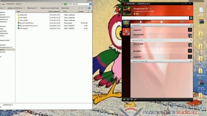Select the Left_4_Dead folder in Explorer
Image resolution: width=207 pixels, height=116 pixels.
coord(23,20)
